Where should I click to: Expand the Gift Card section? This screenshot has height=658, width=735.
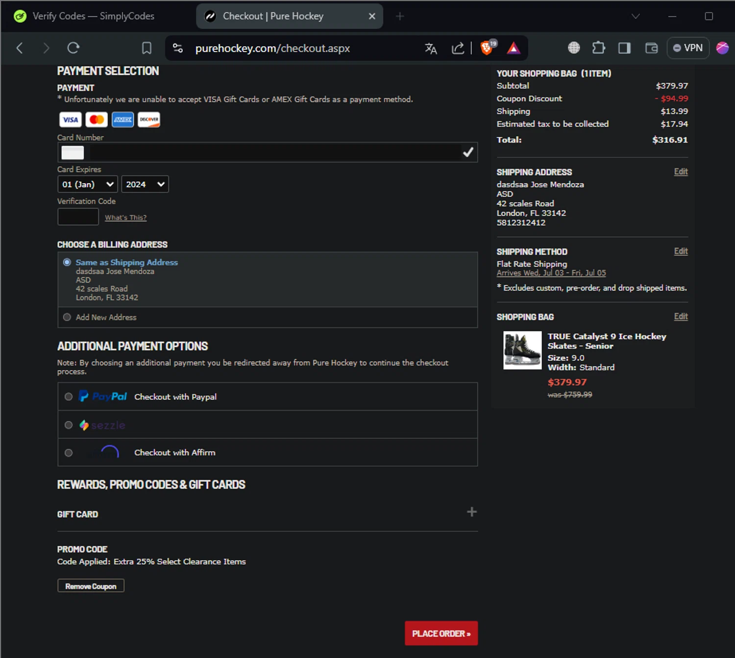coord(471,512)
